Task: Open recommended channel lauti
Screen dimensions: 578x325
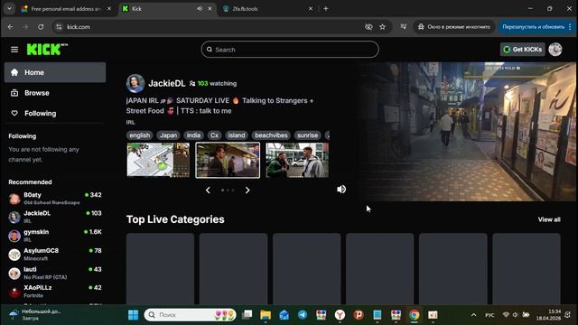Action: coord(55,273)
